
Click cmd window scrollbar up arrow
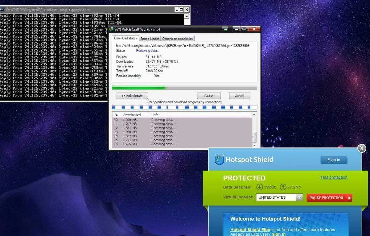coord(187,16)
